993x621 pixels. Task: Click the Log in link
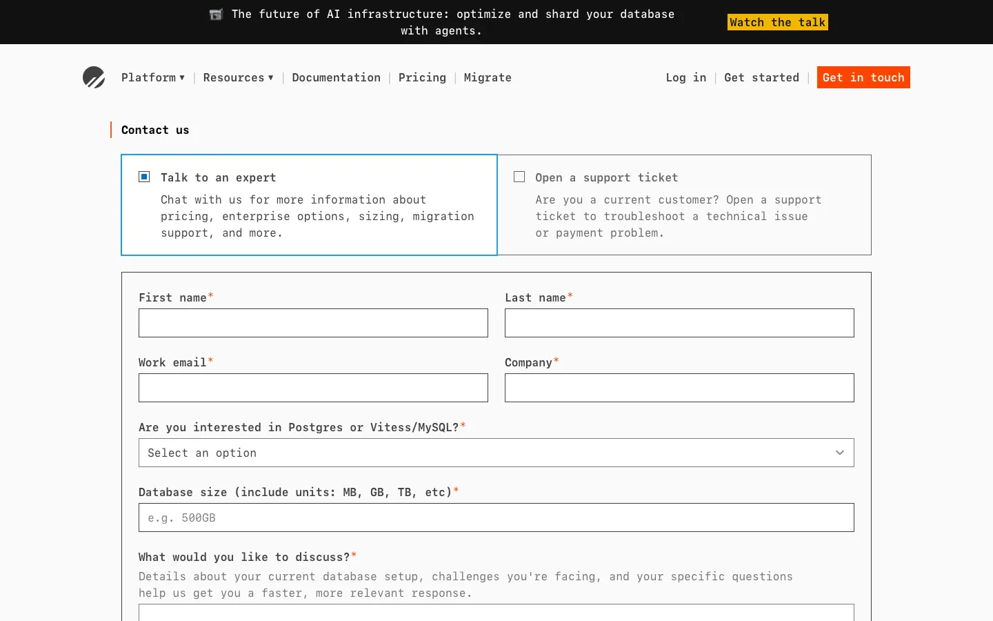tap(686, 77)
